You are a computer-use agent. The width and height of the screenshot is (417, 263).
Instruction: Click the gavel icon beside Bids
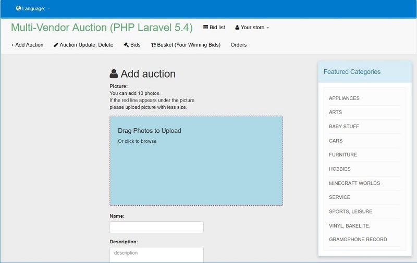(x=126, y=45)
